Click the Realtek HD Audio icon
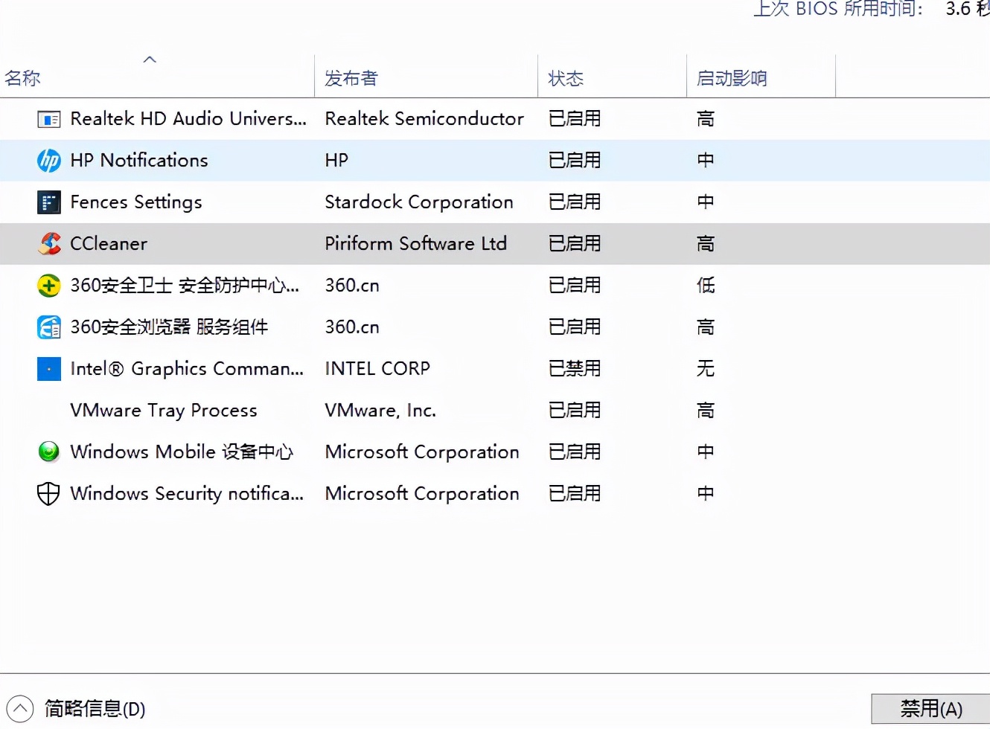Viewport: 990px width, 729px height. pyautogui.click(x=49, y=119)
